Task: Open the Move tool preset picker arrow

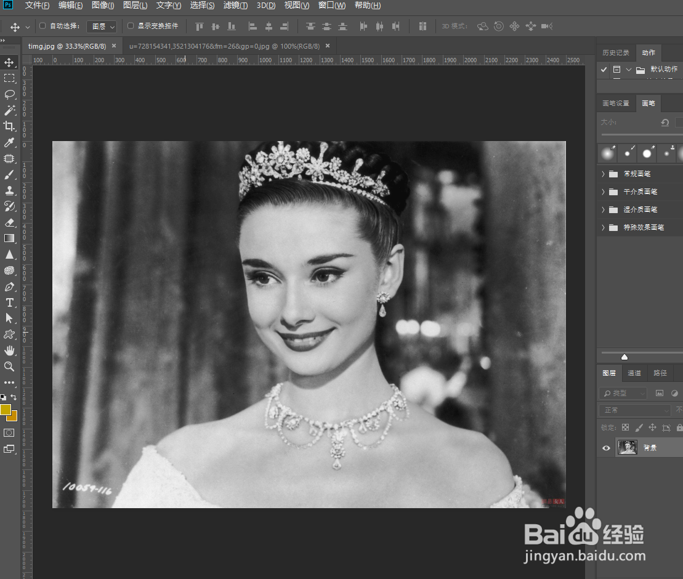Action: 28,27
